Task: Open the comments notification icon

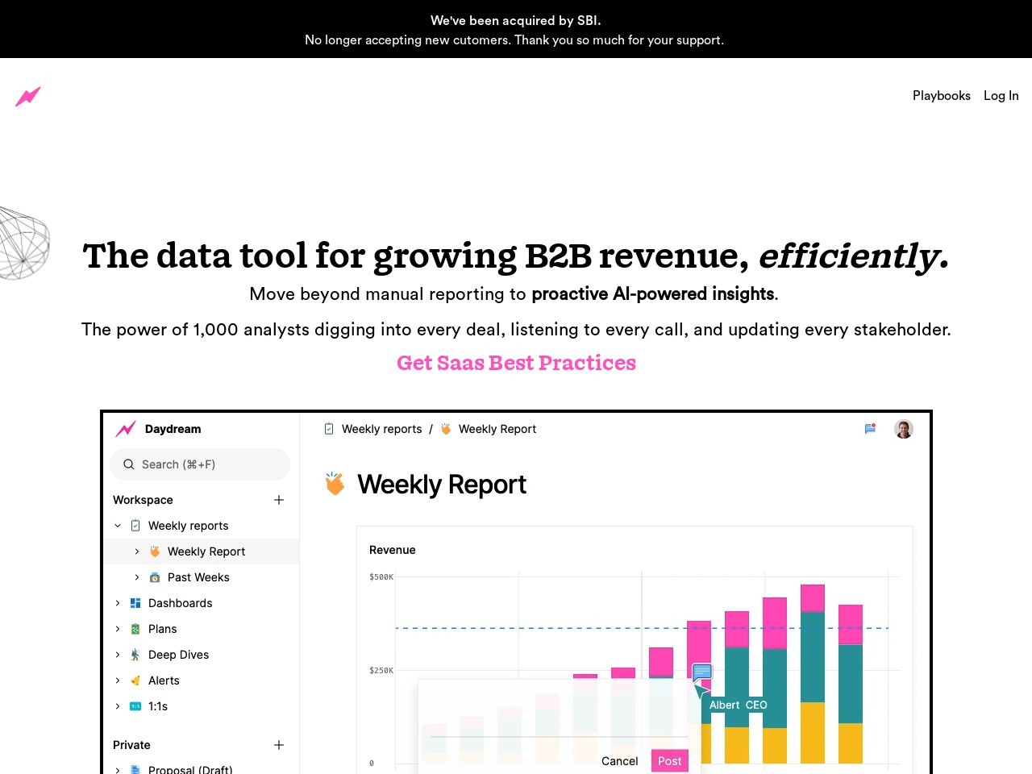Action: [x=870, y=429]
